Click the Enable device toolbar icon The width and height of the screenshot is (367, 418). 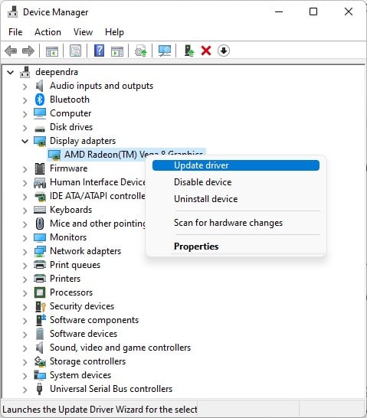189,51
